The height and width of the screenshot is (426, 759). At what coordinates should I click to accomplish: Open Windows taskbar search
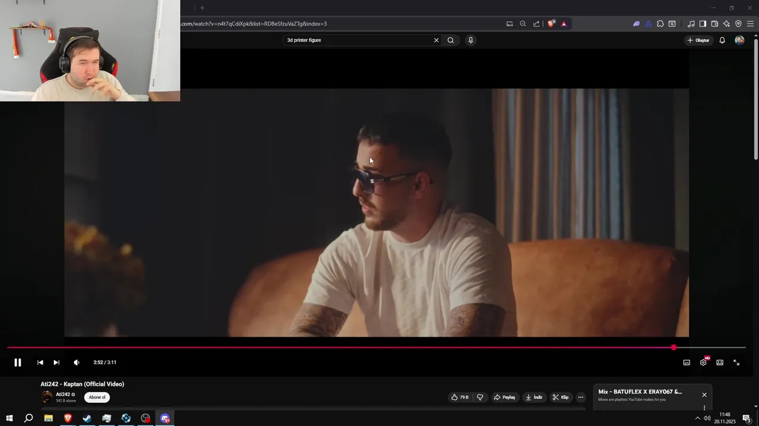(28, 418)
